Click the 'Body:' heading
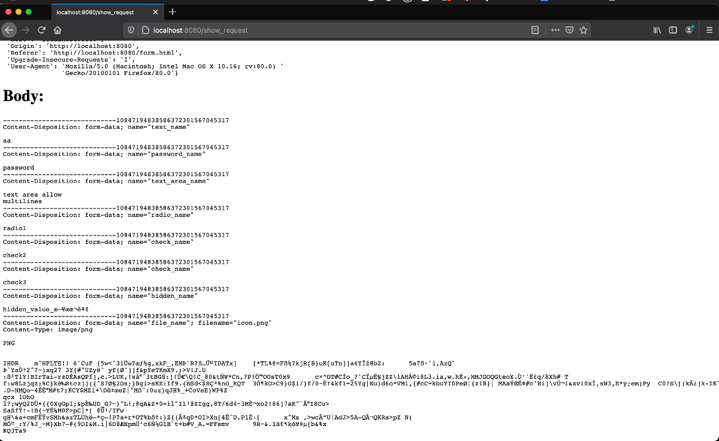Screen dimensions: 719x441 click(23, 96)
